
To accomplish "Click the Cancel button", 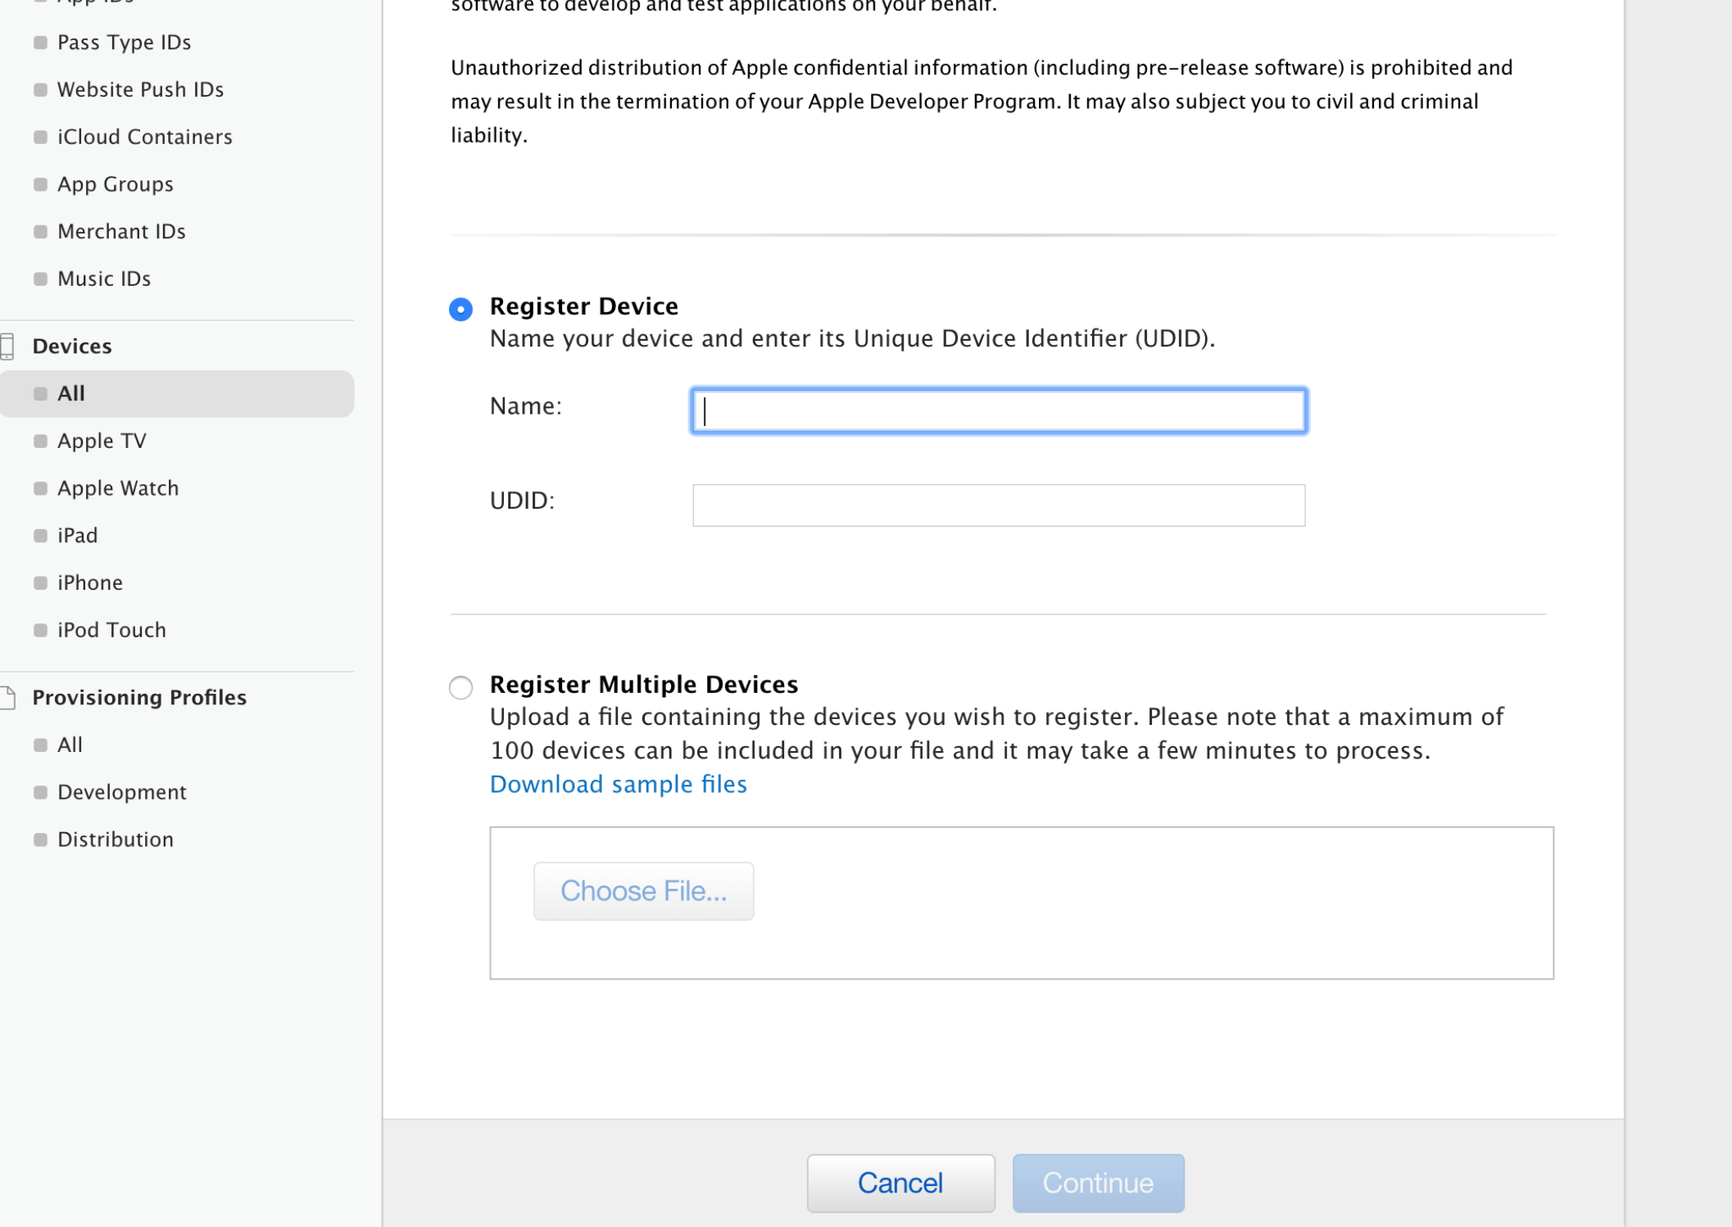I will pos(900,1182).
